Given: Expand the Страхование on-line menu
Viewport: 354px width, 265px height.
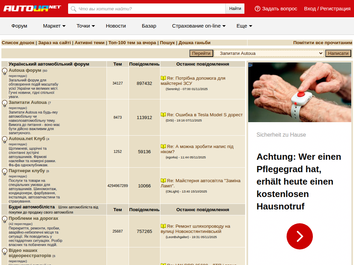Looking at the screenshot, I should [199, 26].
